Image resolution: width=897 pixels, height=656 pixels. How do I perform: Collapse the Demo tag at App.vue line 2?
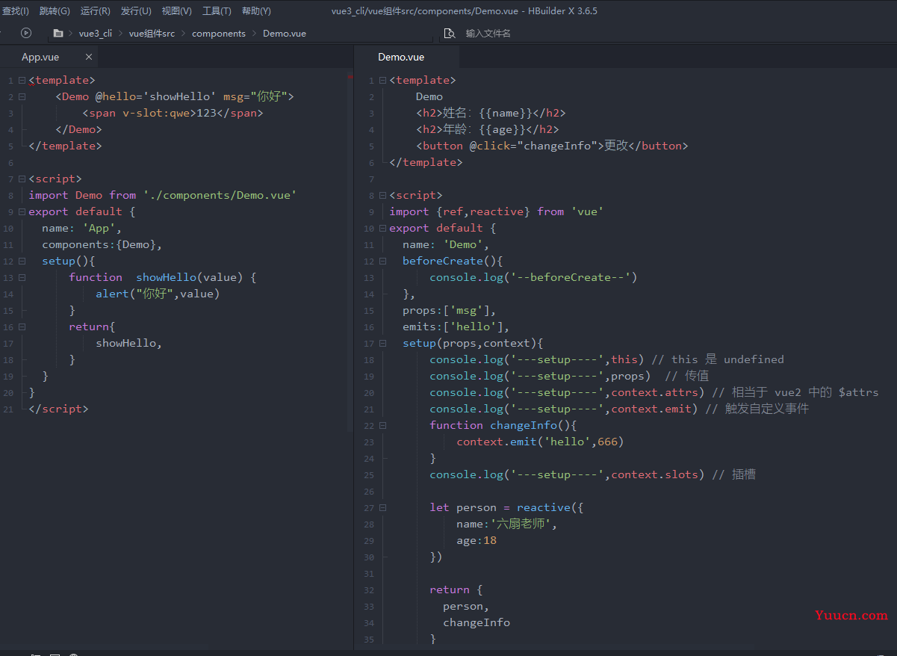(22, 96)
